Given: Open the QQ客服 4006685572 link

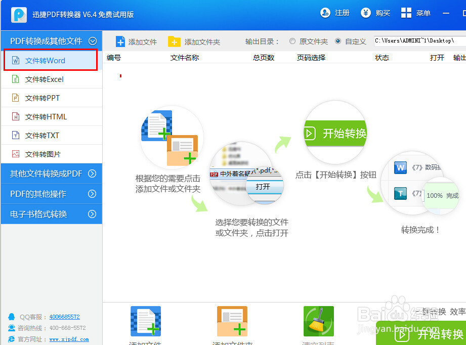Looking at the screenshot, I should 64,317.
